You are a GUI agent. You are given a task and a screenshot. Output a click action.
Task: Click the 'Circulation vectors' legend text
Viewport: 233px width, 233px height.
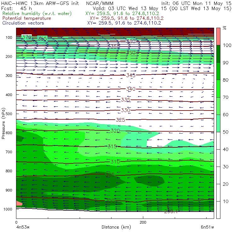[x=23, y=23]
